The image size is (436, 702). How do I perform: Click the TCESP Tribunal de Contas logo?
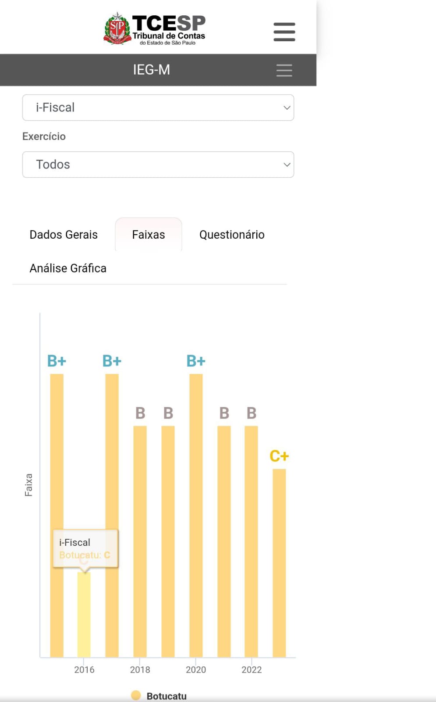click(155, 29)
